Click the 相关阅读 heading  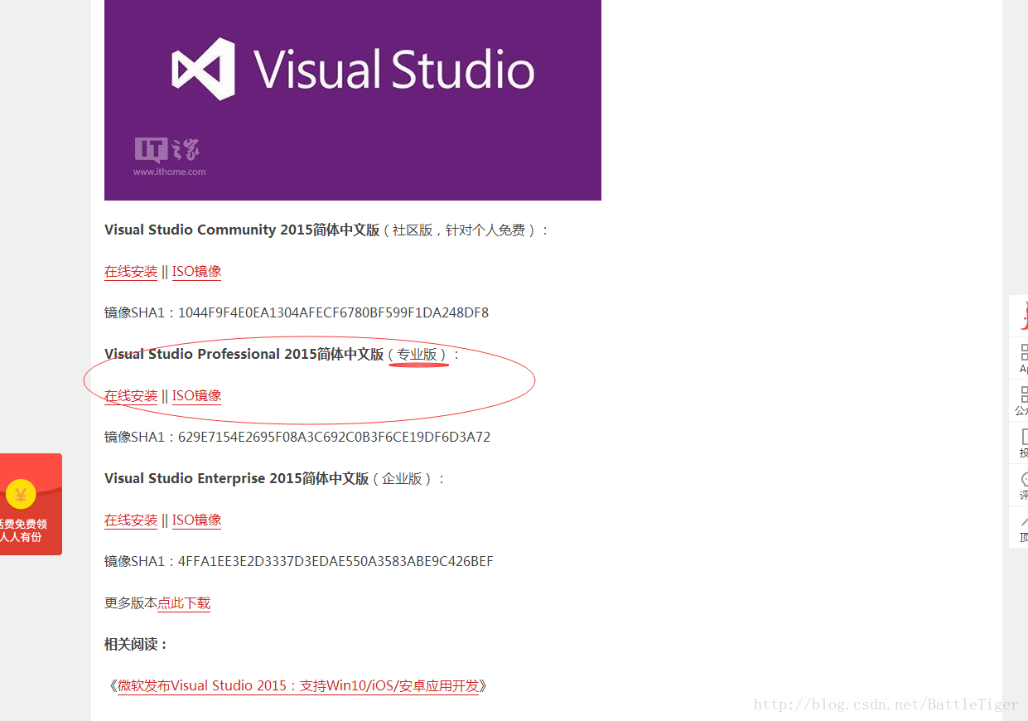click(137, 645)
